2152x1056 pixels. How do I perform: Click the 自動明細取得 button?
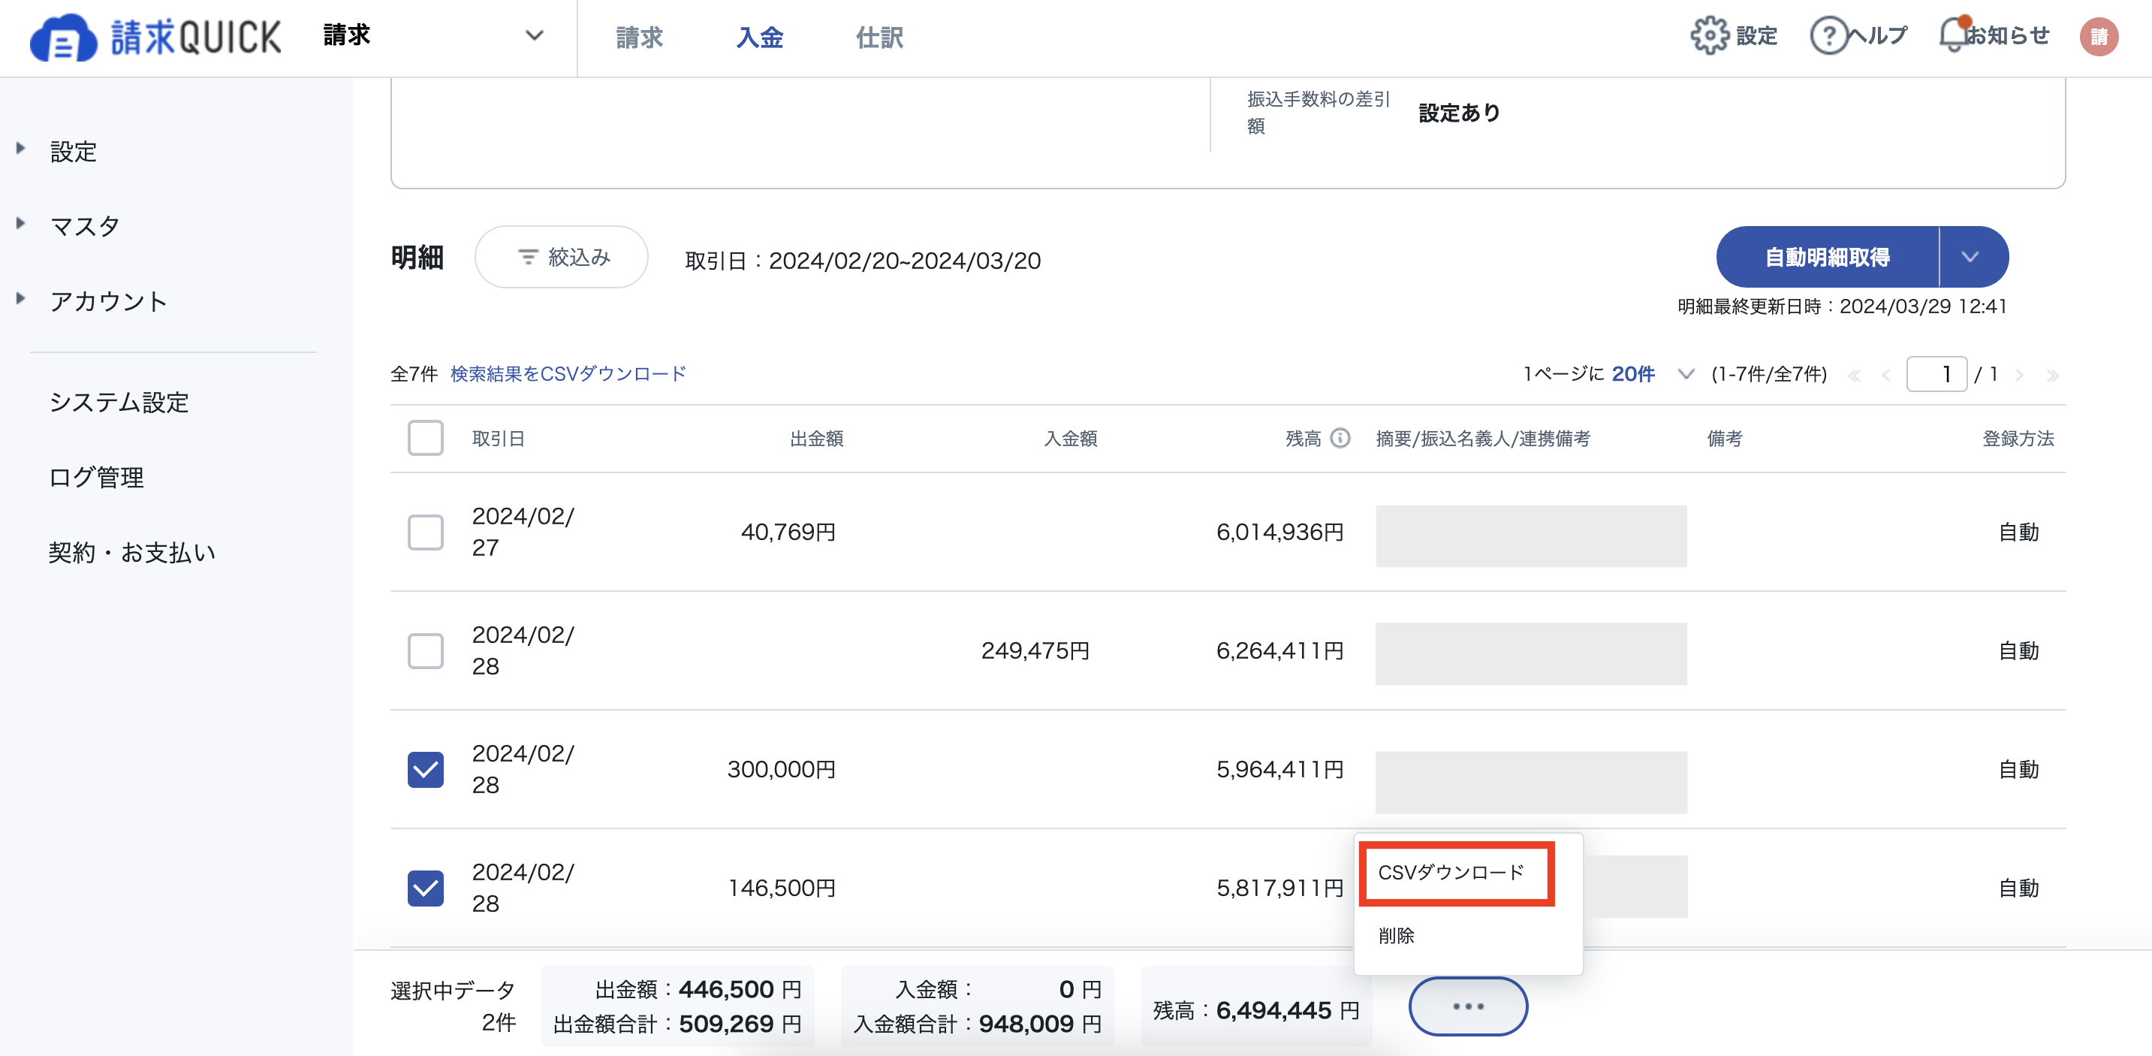(x=1827, y=256)
